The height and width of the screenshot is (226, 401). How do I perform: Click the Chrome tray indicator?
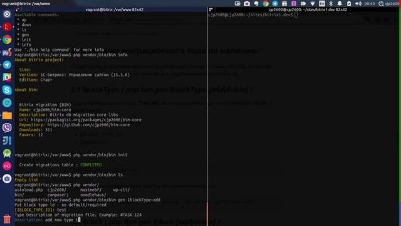266,4
